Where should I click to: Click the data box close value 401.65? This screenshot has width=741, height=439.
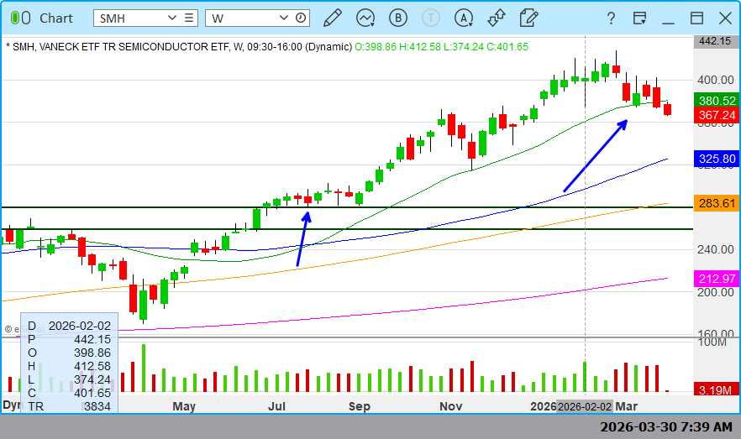(92, 393)
